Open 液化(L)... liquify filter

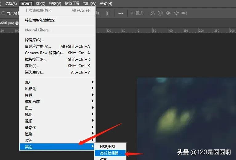57,66
